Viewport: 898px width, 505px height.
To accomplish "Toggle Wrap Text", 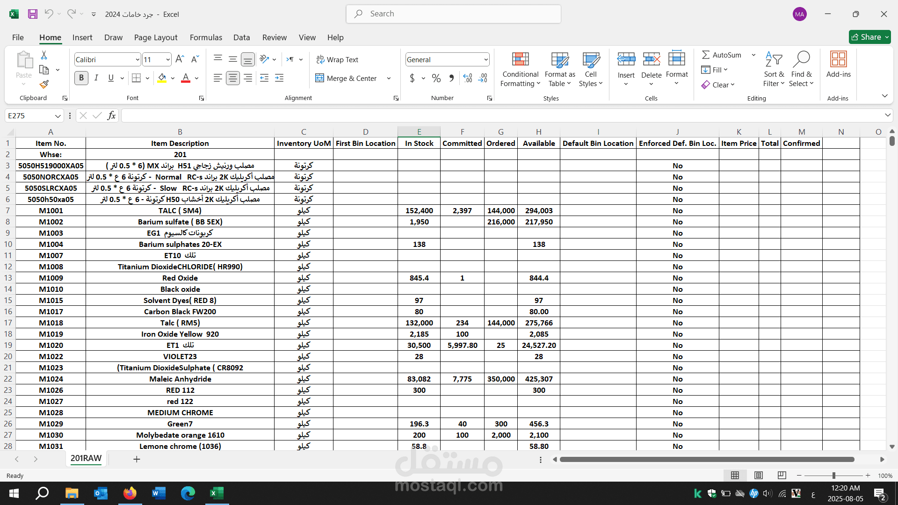I will [x=337, y=59].
